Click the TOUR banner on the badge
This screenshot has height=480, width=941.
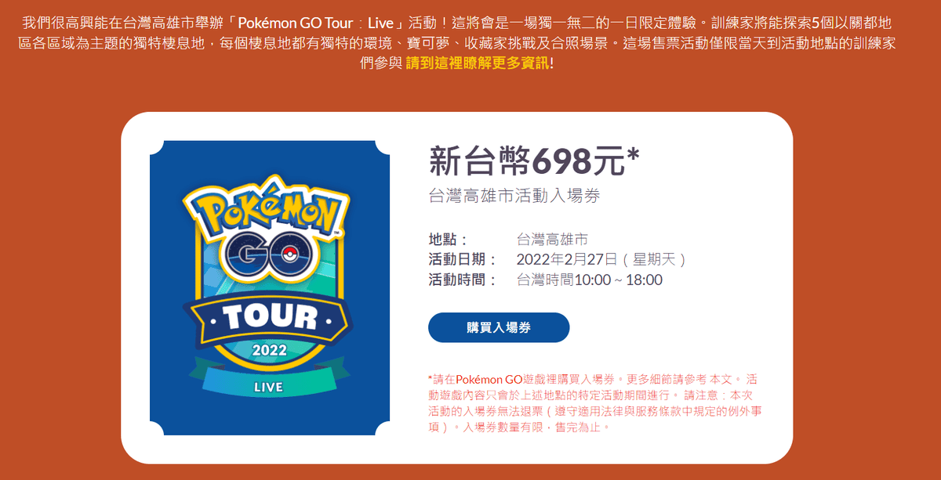269,316
